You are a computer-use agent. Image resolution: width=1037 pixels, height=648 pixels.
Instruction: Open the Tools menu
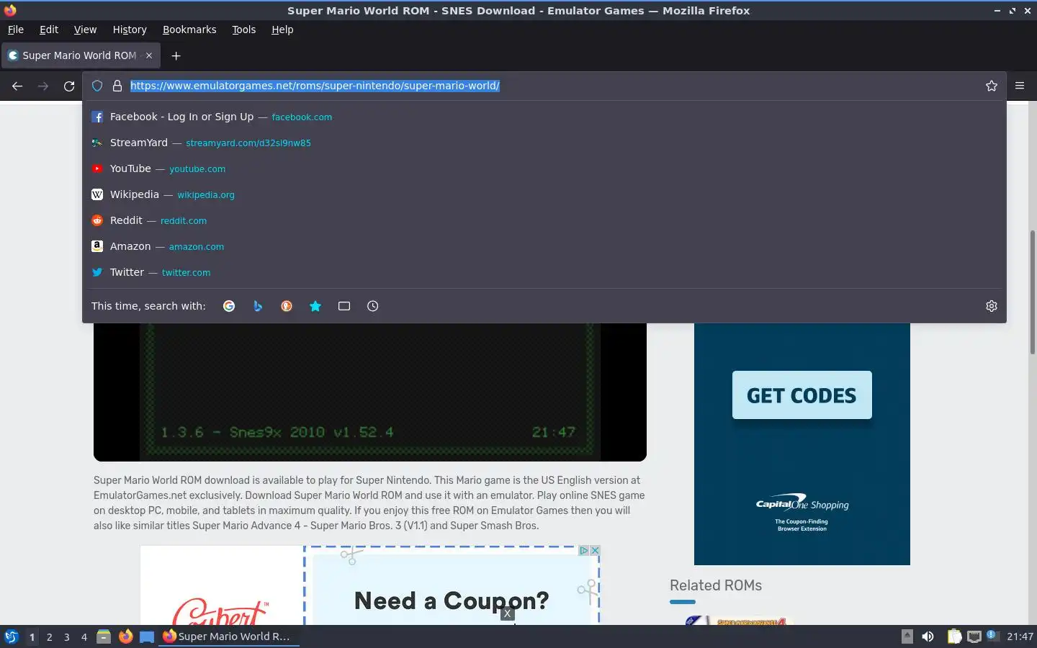[x=244, y=30]
